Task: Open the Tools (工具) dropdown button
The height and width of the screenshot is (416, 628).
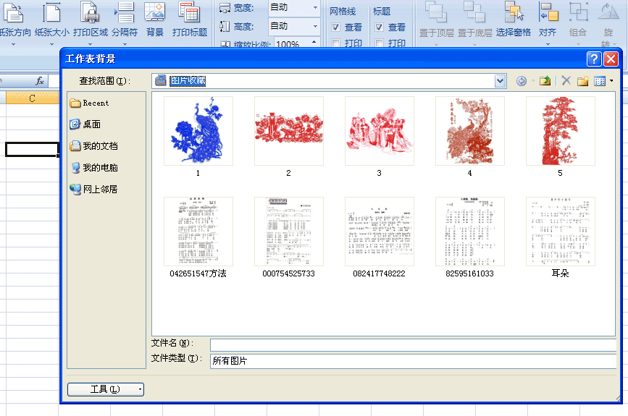Action: [x=106, y=389]
